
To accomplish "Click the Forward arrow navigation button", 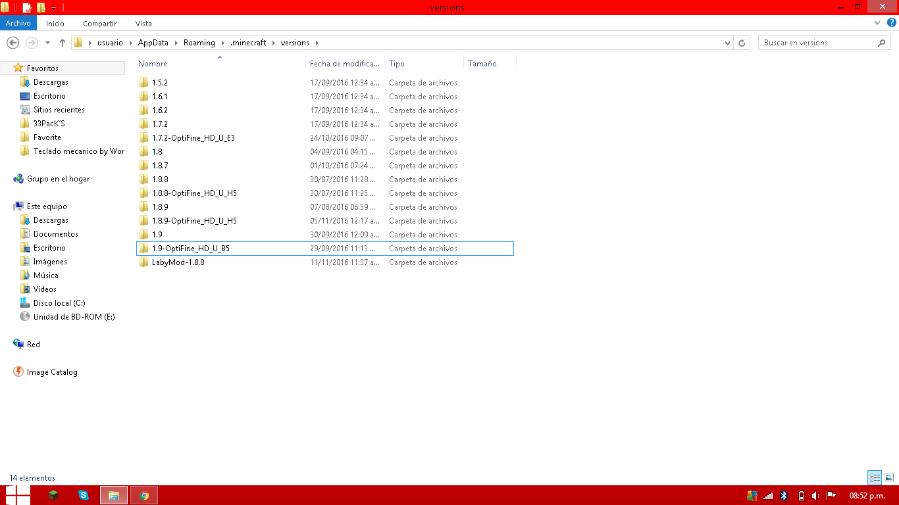I will tap(31, 43).
